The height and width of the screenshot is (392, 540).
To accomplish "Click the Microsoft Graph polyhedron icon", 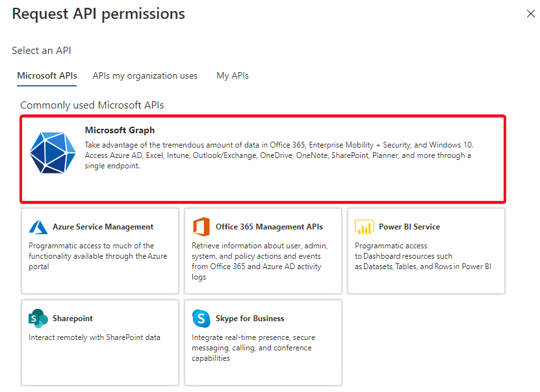I will pyautogui.click(x=53, y=153).
